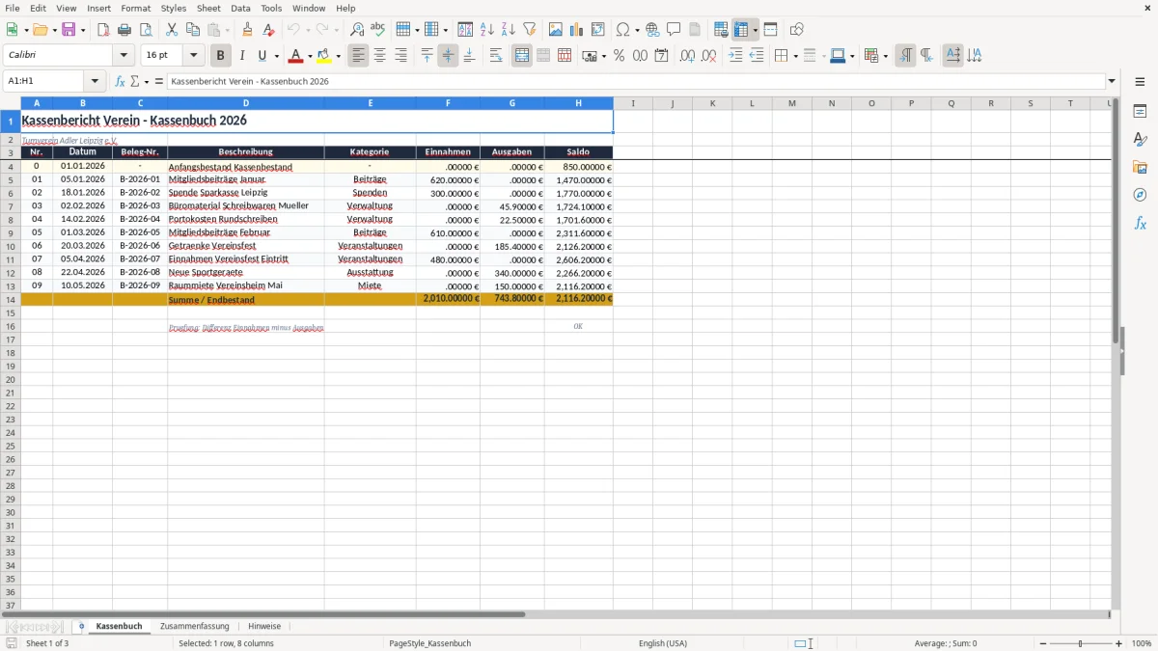This screenshot has height=651, width=1158.
Task: Click the Save document icon
Action: click(x=69, y=30)
